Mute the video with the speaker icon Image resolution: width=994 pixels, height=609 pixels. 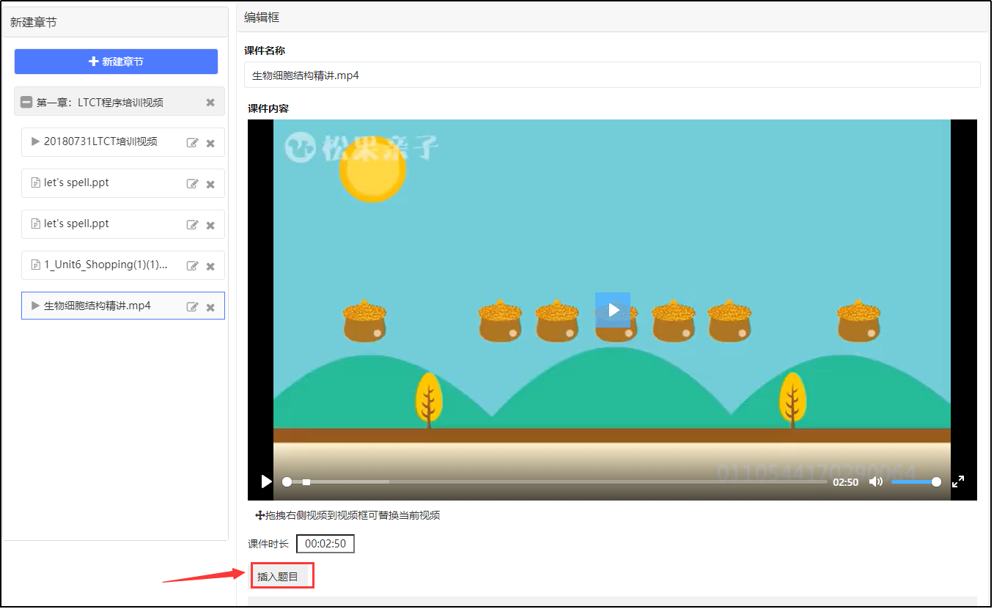pos(876,481)
